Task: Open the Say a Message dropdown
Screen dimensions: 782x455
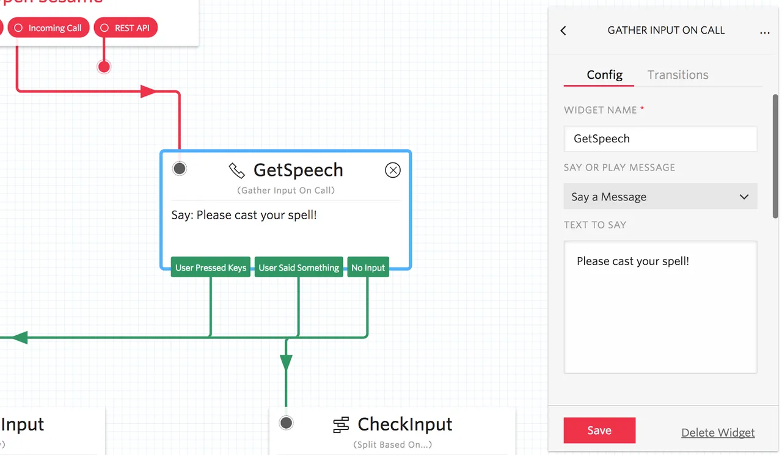Action: [660, 197]
